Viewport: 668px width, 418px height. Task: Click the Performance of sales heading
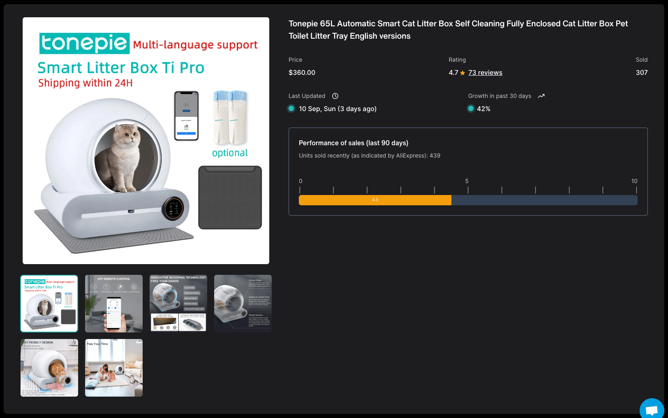[354, 143]
